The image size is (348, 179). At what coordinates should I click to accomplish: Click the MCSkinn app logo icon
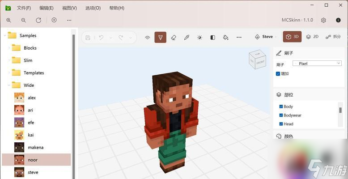(x=8, y=8)
